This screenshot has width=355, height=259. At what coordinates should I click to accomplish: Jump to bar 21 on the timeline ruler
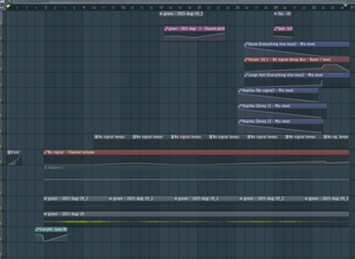click(x=199, y=7)
